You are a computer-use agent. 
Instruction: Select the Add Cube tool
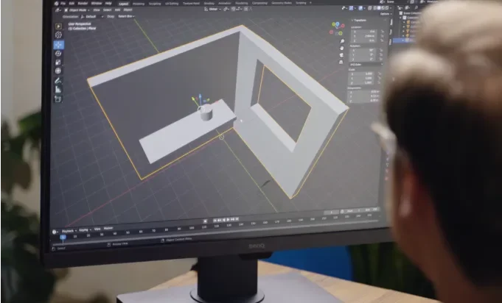coord(58,99)
